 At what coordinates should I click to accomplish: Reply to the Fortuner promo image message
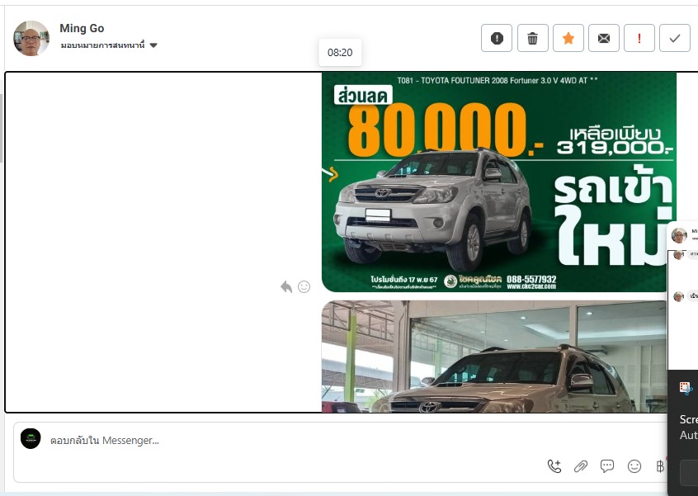pyautogui.click(x=286, y=286)
